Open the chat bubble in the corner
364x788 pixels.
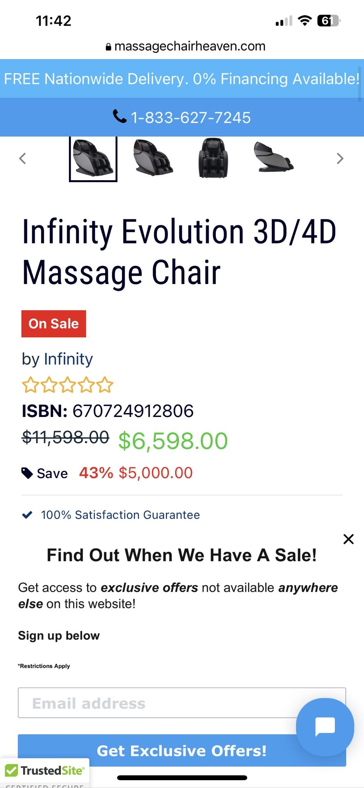pos(325,727)
